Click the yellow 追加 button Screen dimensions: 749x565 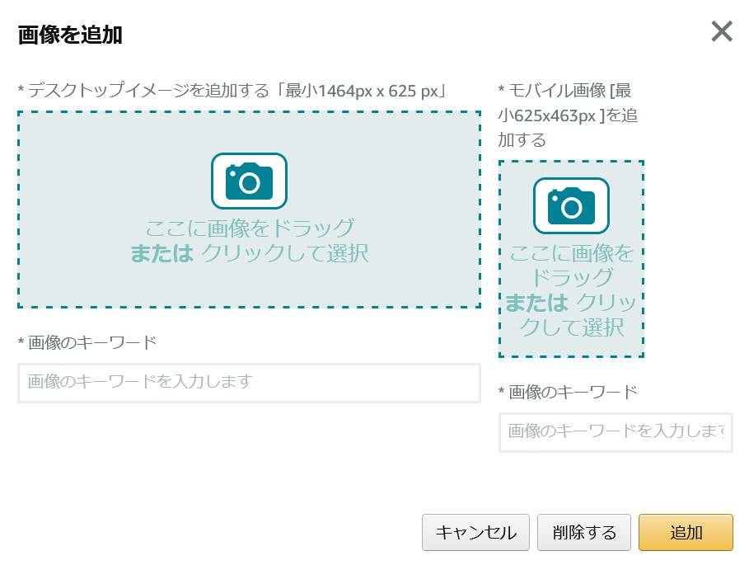click(x=686, y=532)
